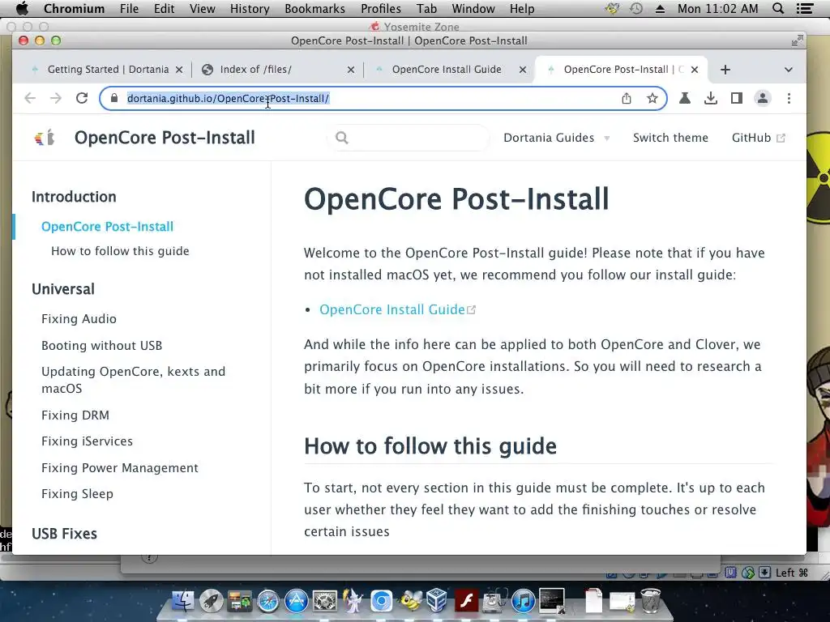
Task: Open the profile avatar menu
Action: [762, 98]
